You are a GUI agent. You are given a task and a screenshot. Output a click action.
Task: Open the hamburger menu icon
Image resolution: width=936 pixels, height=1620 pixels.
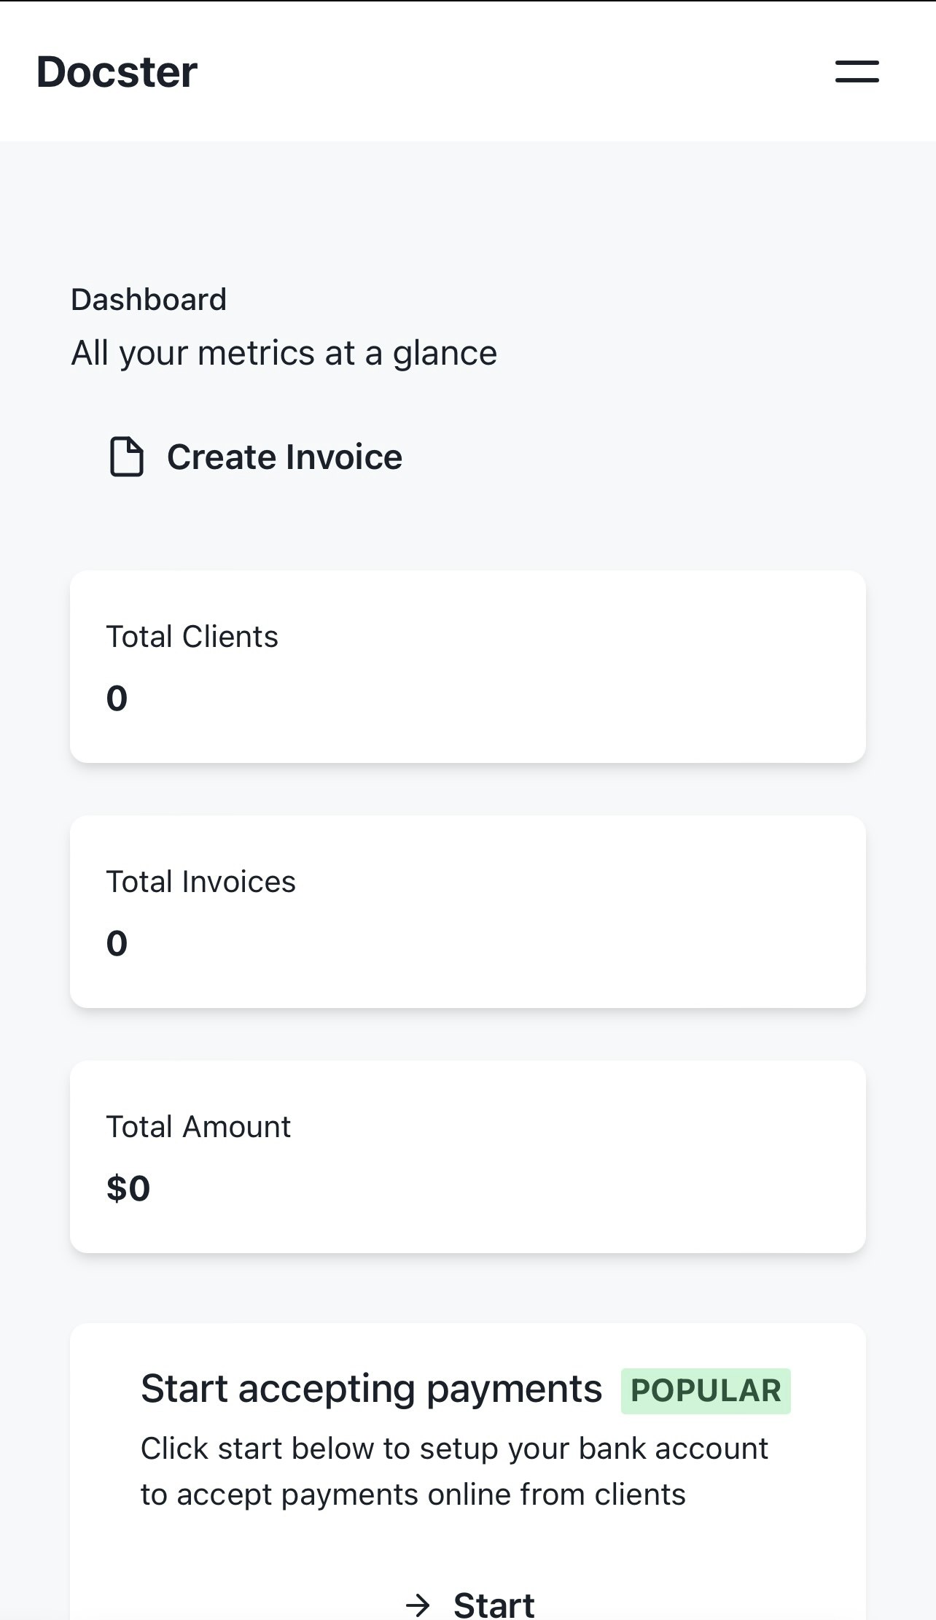tap(857, 71)
